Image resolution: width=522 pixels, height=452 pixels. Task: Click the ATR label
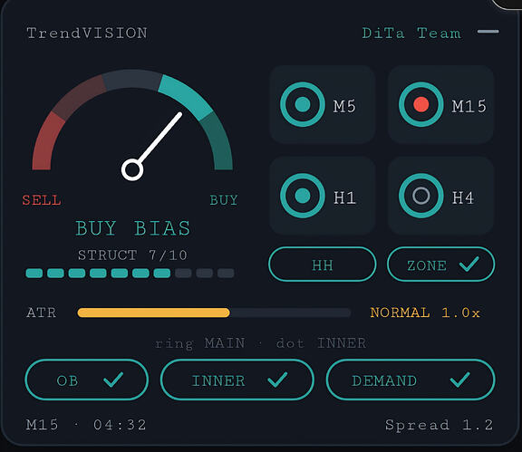[42, 313]
